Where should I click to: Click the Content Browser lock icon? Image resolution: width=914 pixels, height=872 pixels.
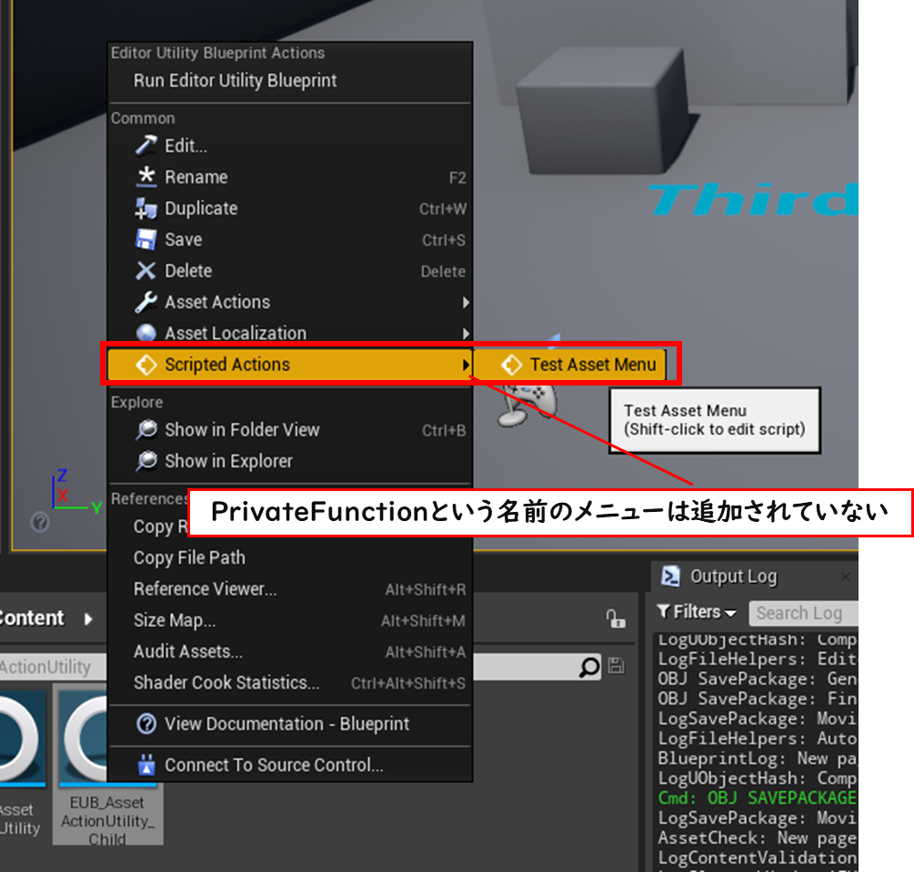(x=615, y=618)
